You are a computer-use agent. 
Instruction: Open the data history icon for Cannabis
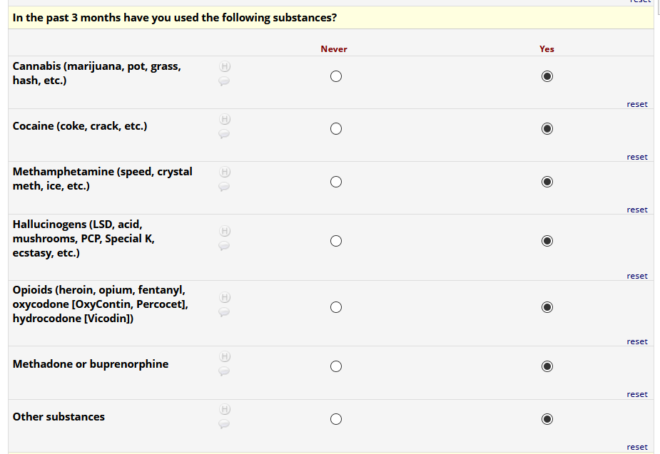tap(224, 66)
